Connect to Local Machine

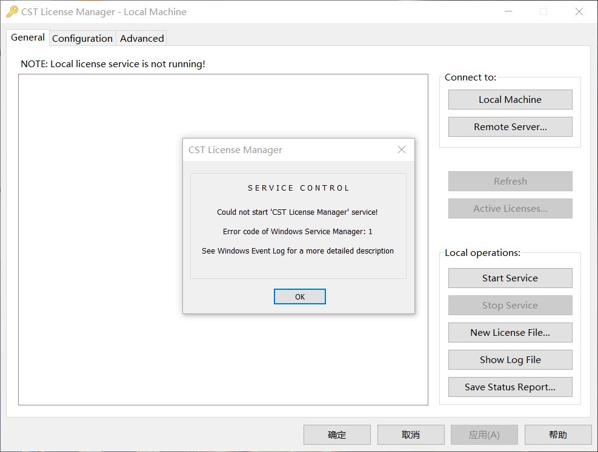510,99
